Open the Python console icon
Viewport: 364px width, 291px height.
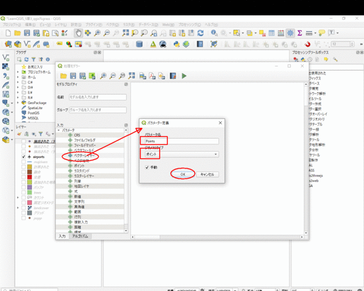click(x=177, y=44)
